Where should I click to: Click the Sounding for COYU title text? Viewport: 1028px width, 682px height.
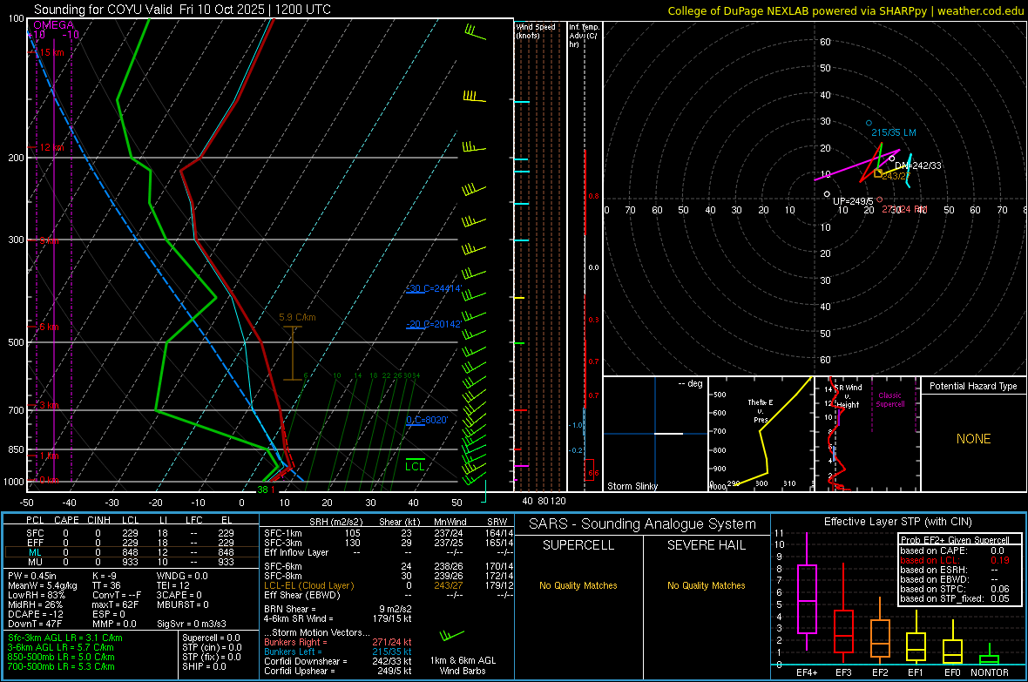pyautogui.click(x=182, y=10)
